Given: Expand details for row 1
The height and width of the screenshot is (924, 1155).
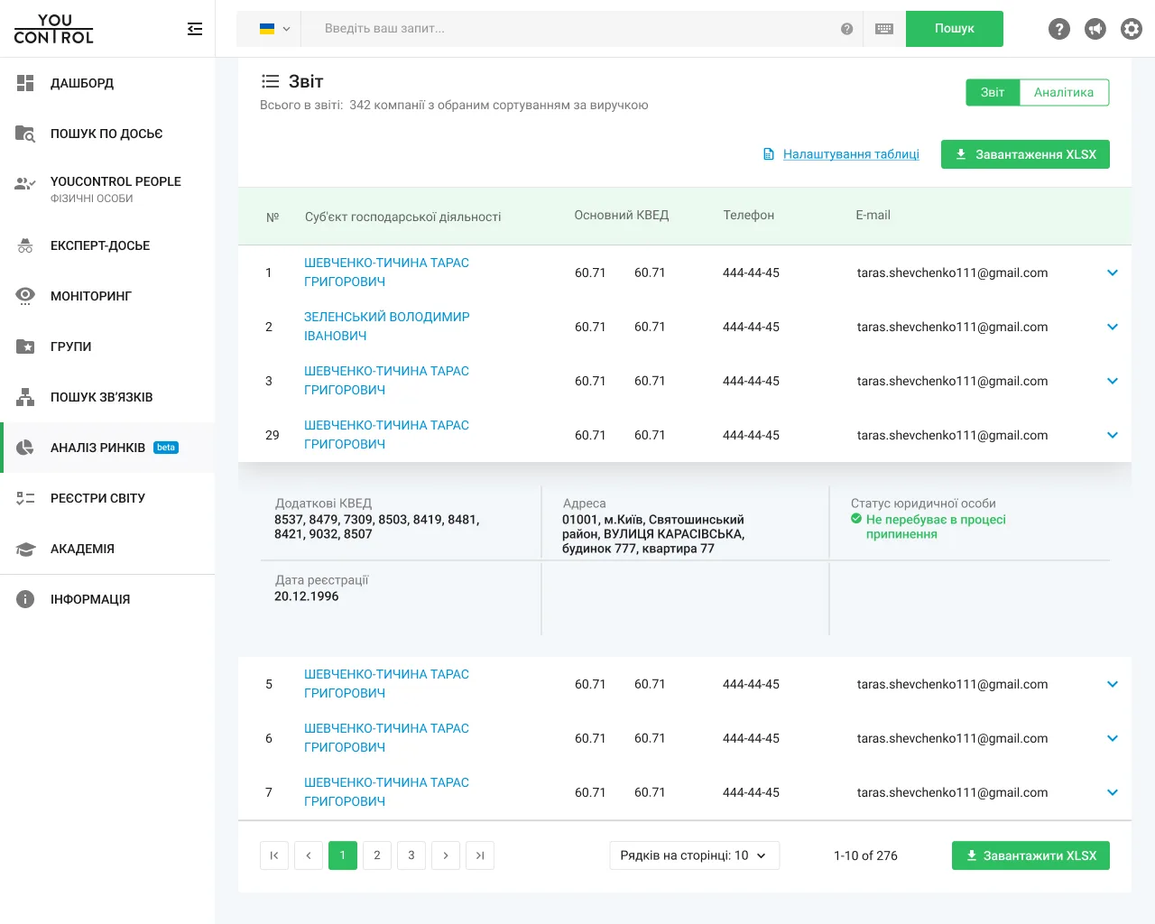Looking at the screenshot, I should click(x=1113, y=273).
